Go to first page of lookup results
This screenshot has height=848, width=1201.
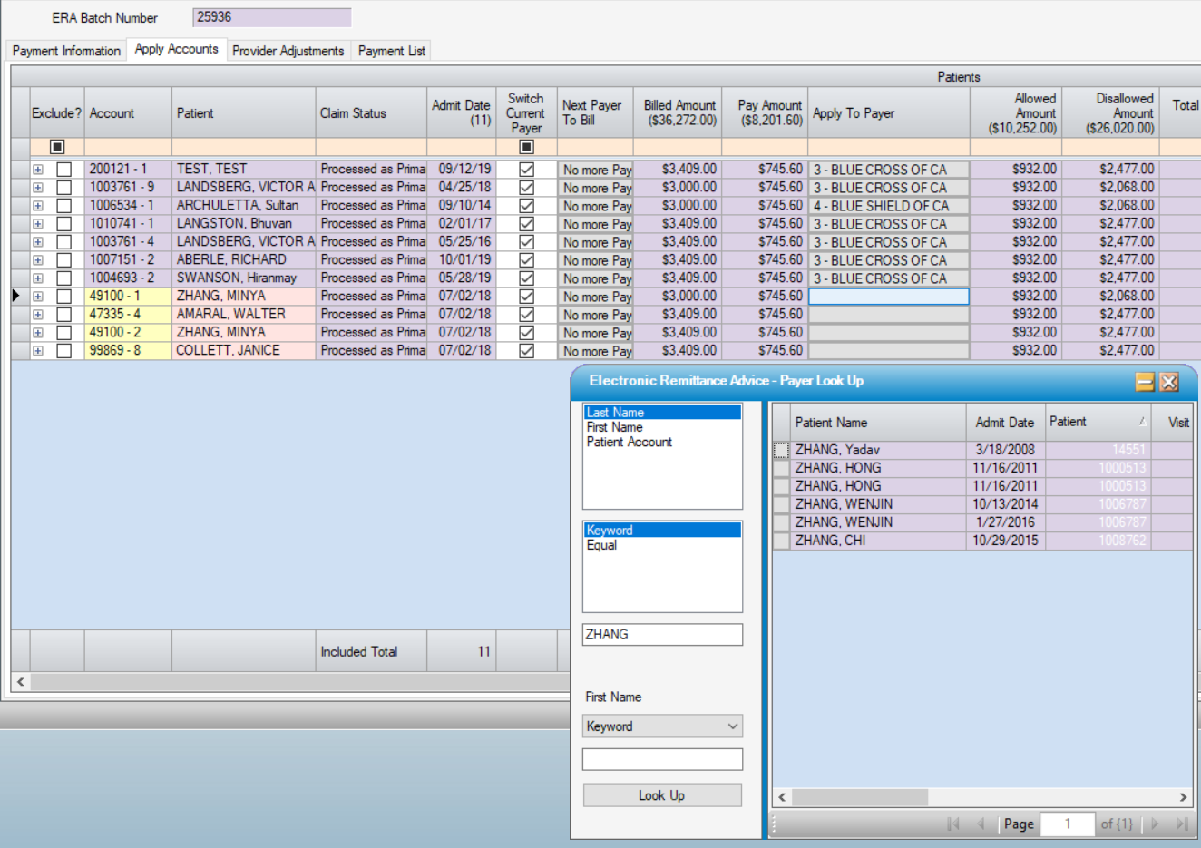pos(952,824)
